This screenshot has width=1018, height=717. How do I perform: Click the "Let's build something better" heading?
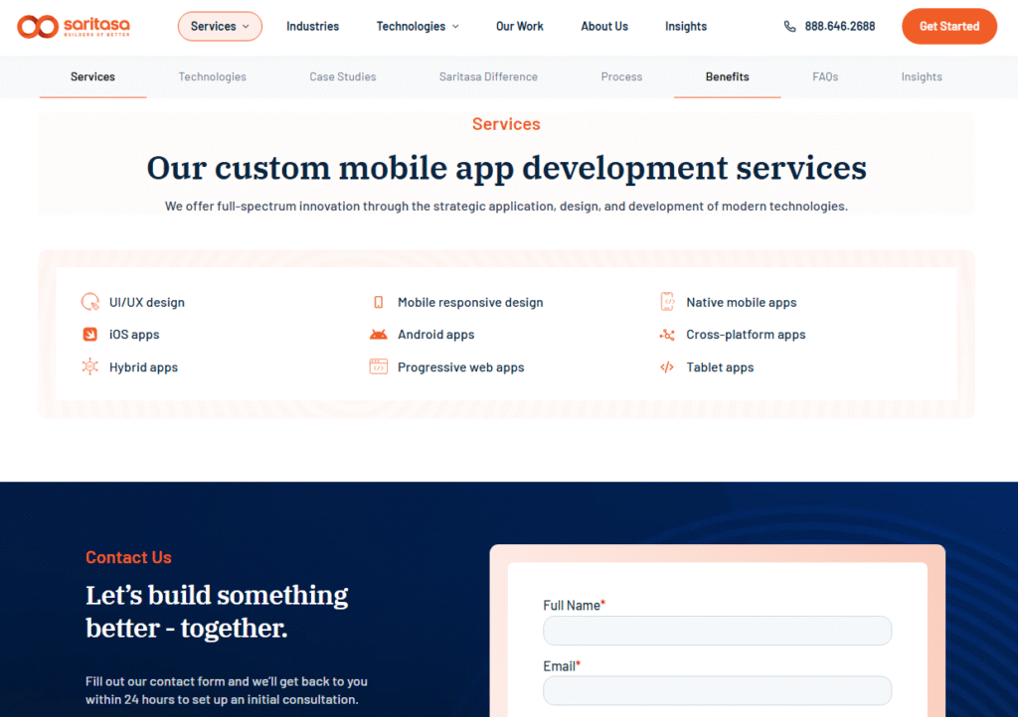[217, 612]
